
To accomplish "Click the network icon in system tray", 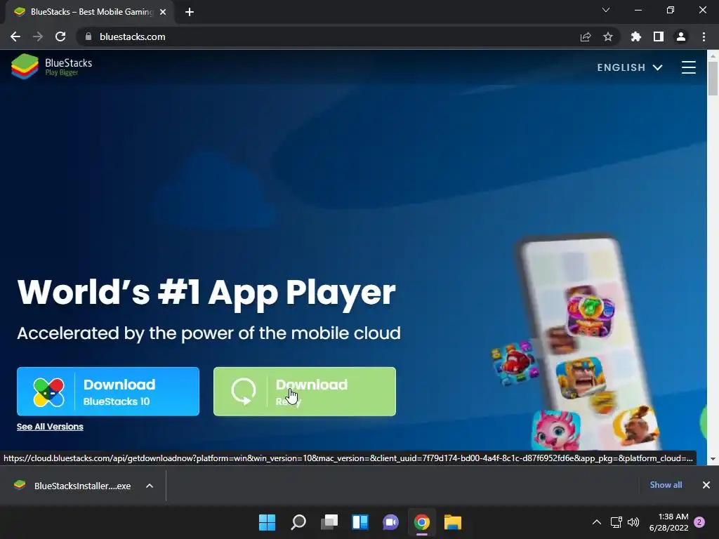I will [x=616, y=522].
